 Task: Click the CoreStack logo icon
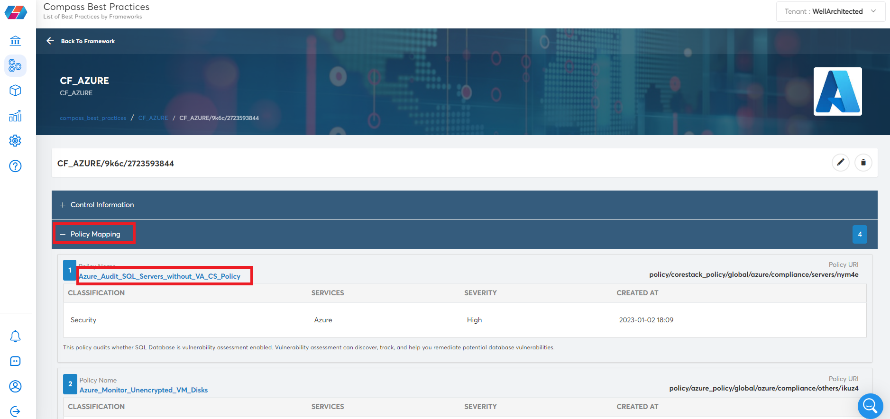[x=16, y=12]
